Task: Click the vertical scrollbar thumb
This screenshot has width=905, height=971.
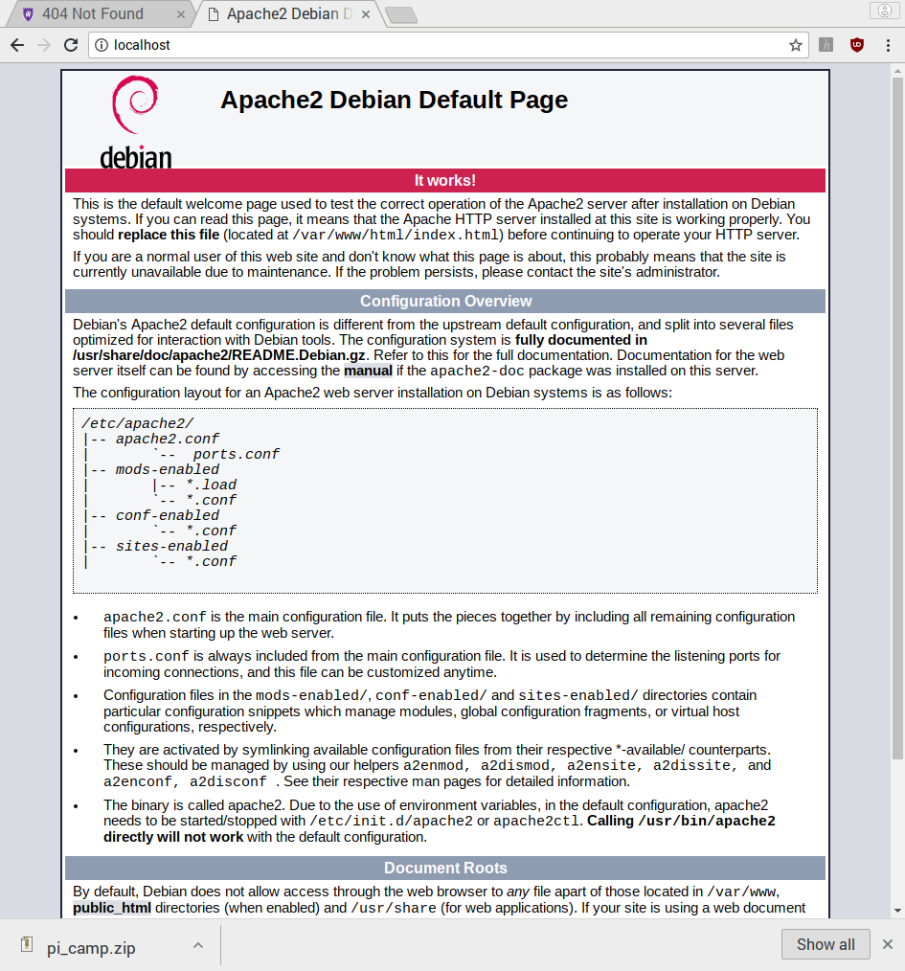Action: tap(897, 418)
